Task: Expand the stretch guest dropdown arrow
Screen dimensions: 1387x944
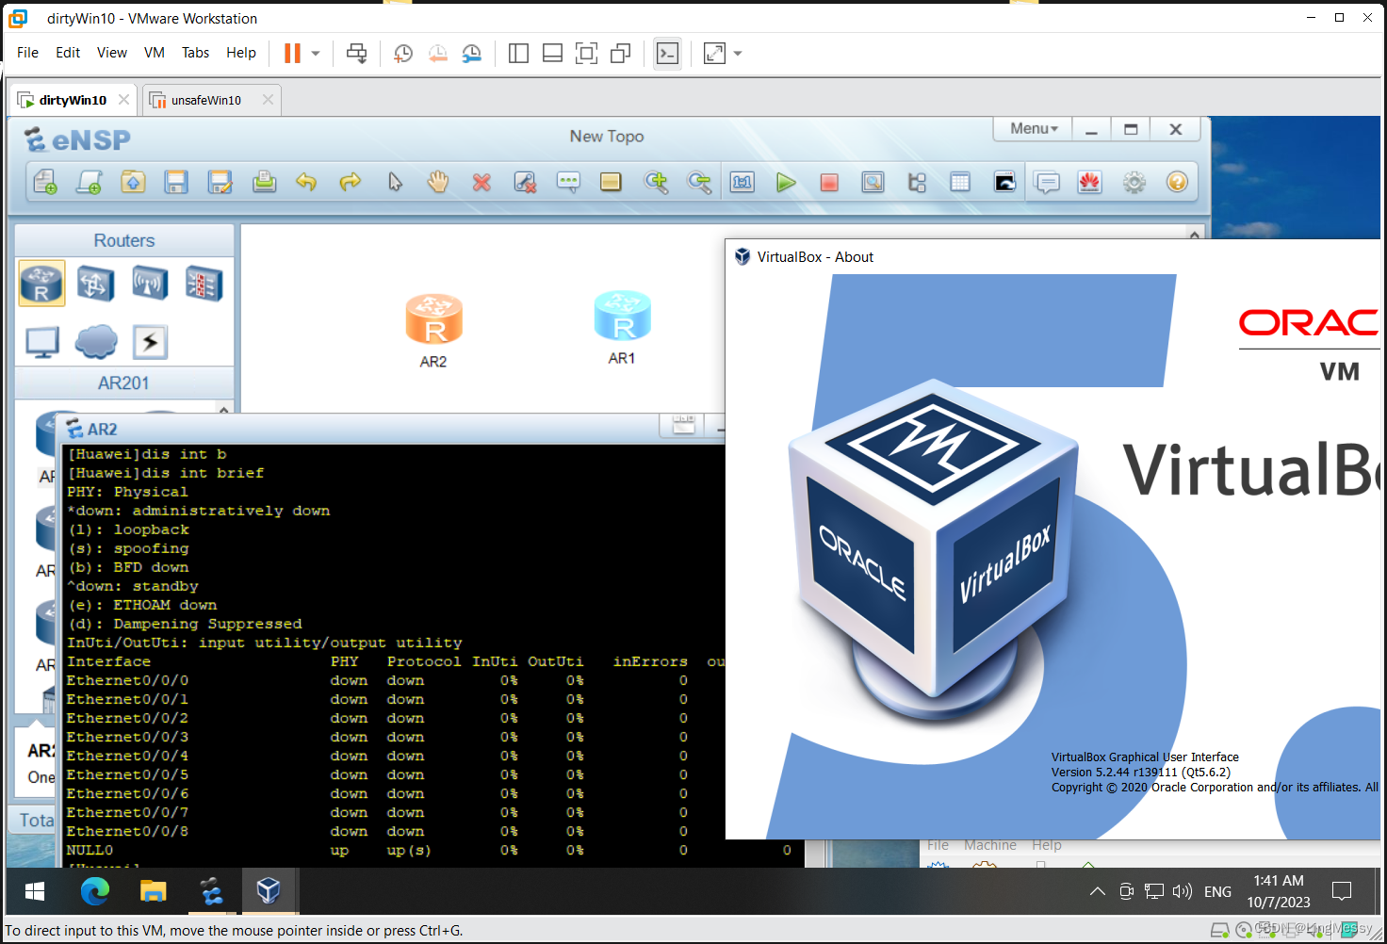Action: tap(738, 54)
